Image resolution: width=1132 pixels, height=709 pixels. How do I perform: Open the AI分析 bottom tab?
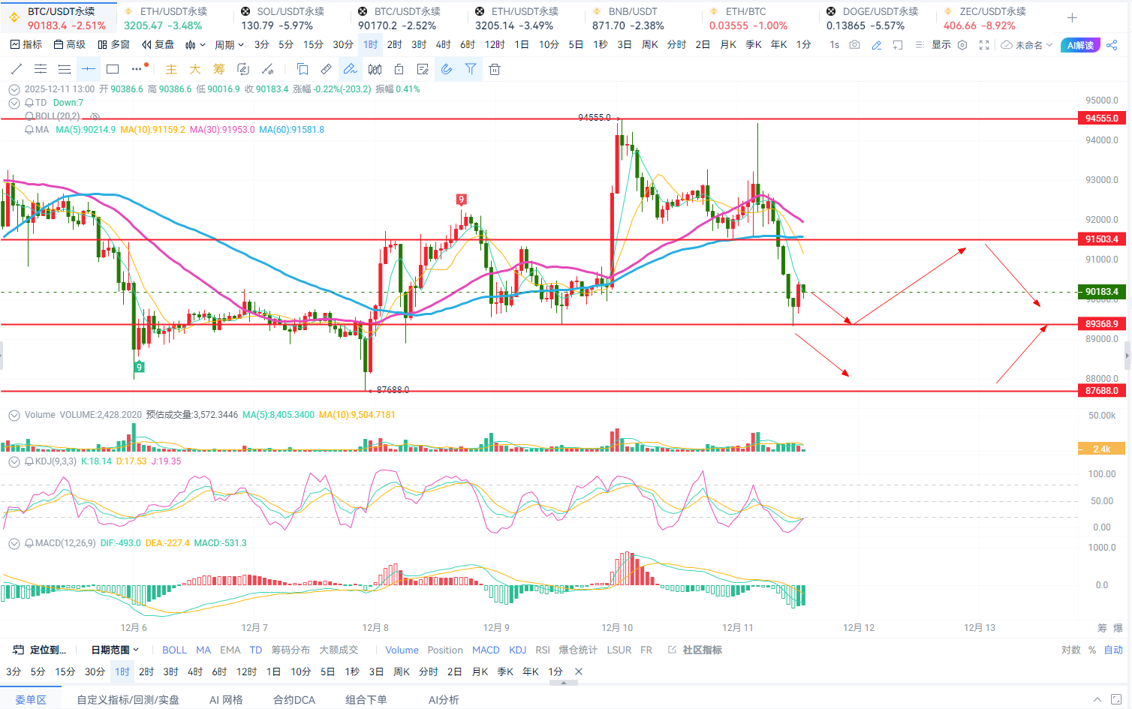[444, 699]
